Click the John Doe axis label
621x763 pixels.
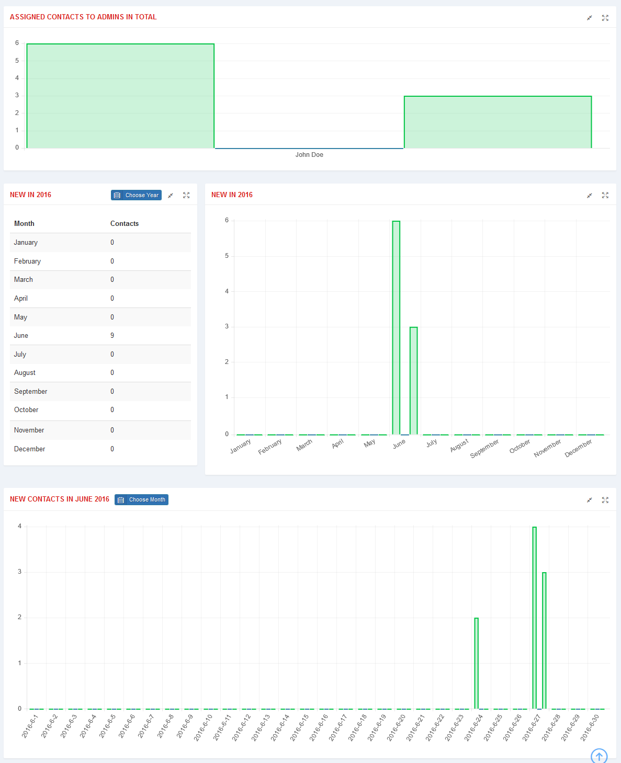click(x=309, y=155)
